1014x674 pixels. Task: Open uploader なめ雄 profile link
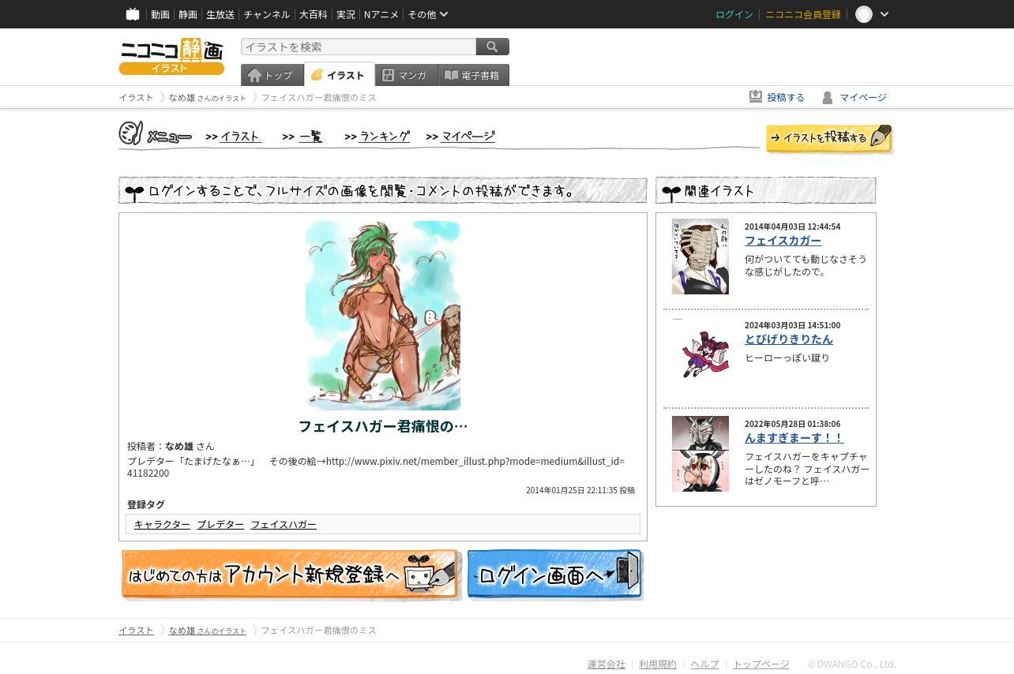(x=179, y=446)
